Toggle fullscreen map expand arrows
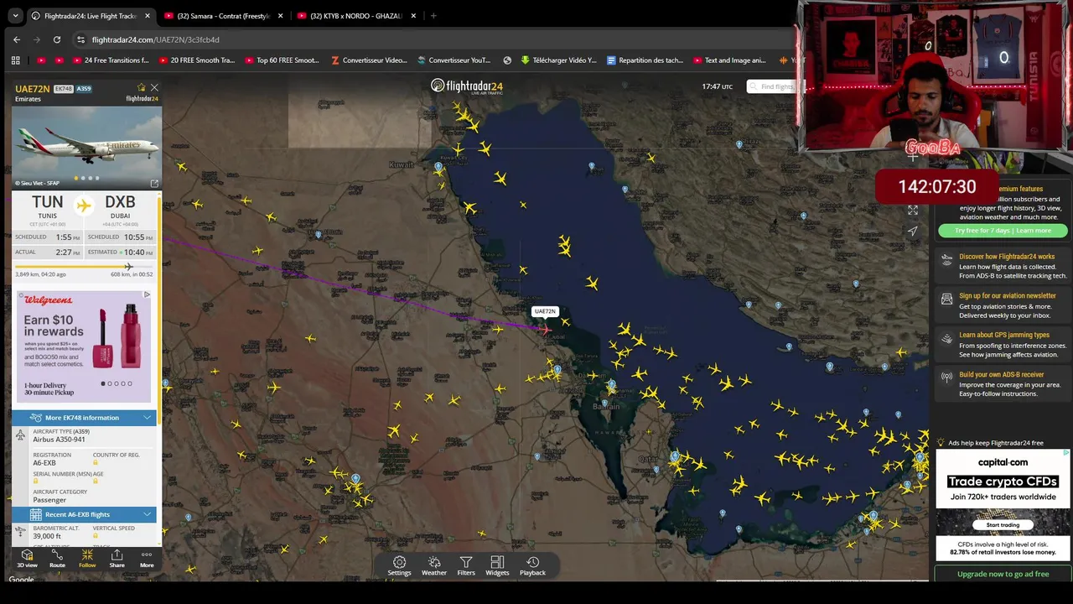The height and width of the screenshot is (604, 1073). [913, 210]
